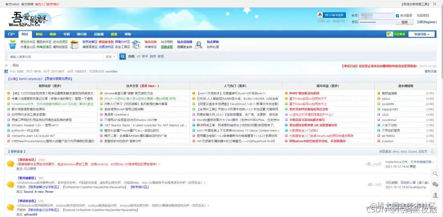
Task: Open the 总版规 nav tab
Action: 98,34
